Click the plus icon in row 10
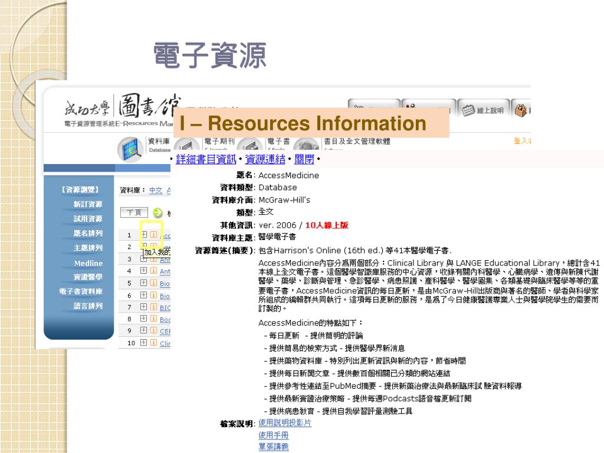 (x=144, y=342)
